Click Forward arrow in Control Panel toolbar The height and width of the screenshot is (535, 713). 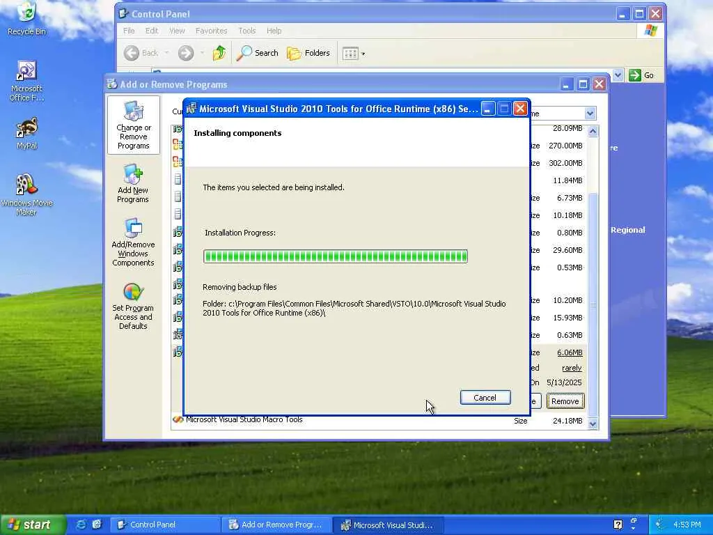(x=185, y=53)
